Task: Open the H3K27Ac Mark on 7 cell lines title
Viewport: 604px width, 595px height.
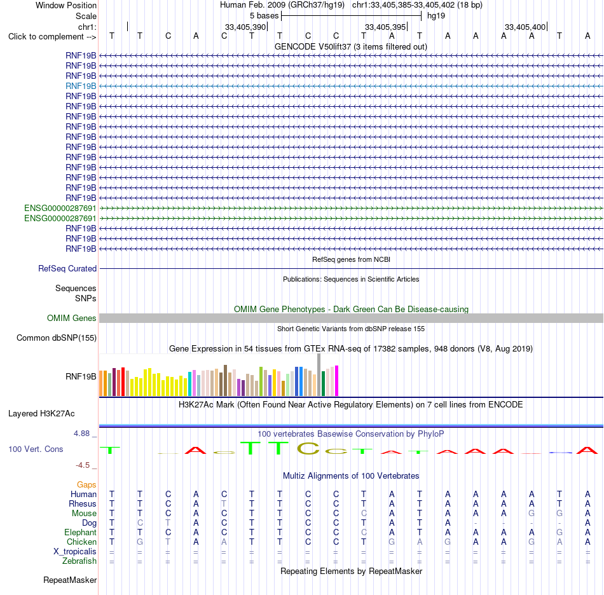Action: click(351, 405)
